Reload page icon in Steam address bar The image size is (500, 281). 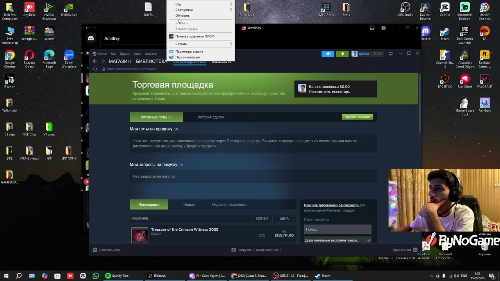(95, 69)
